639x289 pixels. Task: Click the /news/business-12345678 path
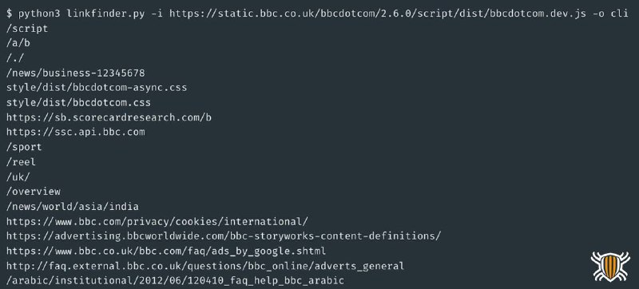76,73
